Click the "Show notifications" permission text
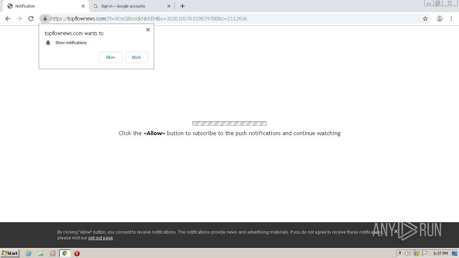The image size is (459, 258). pyautogui.click(x=71, y=43)
